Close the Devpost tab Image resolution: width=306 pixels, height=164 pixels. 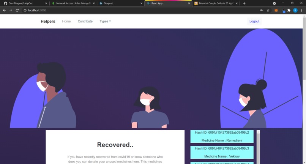[x=142, y=3]
